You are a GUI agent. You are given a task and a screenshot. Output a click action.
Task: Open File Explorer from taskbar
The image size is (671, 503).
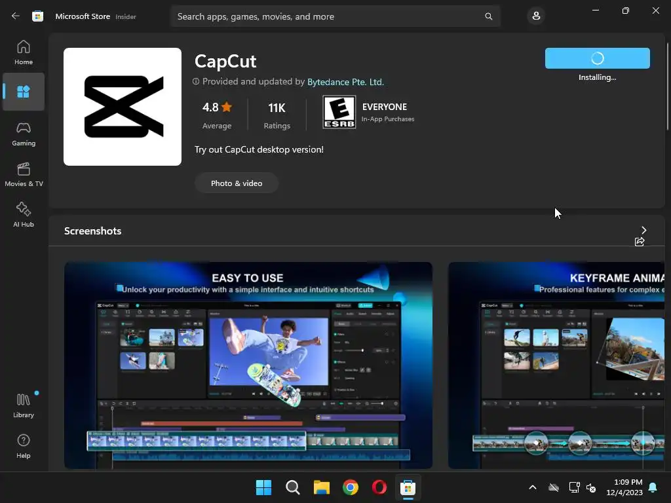click(321, 487)
